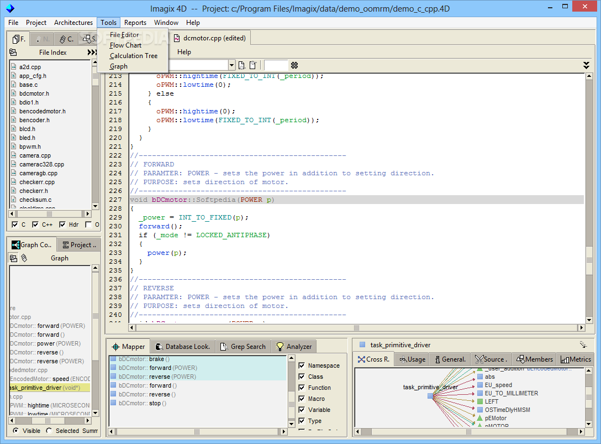Select the Visible radio button
Image resolution: width=601 pixels, height=444 pixels.
point(15,431)
